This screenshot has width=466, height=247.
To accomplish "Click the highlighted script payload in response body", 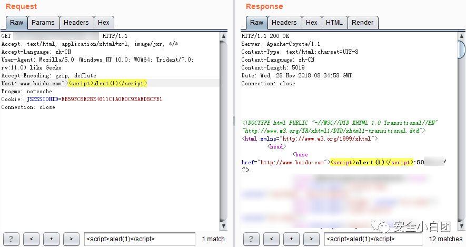I will coord(372,162).
